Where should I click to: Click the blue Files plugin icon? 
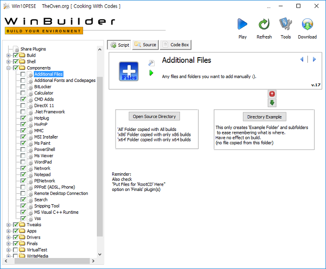[x=129, y=71]
